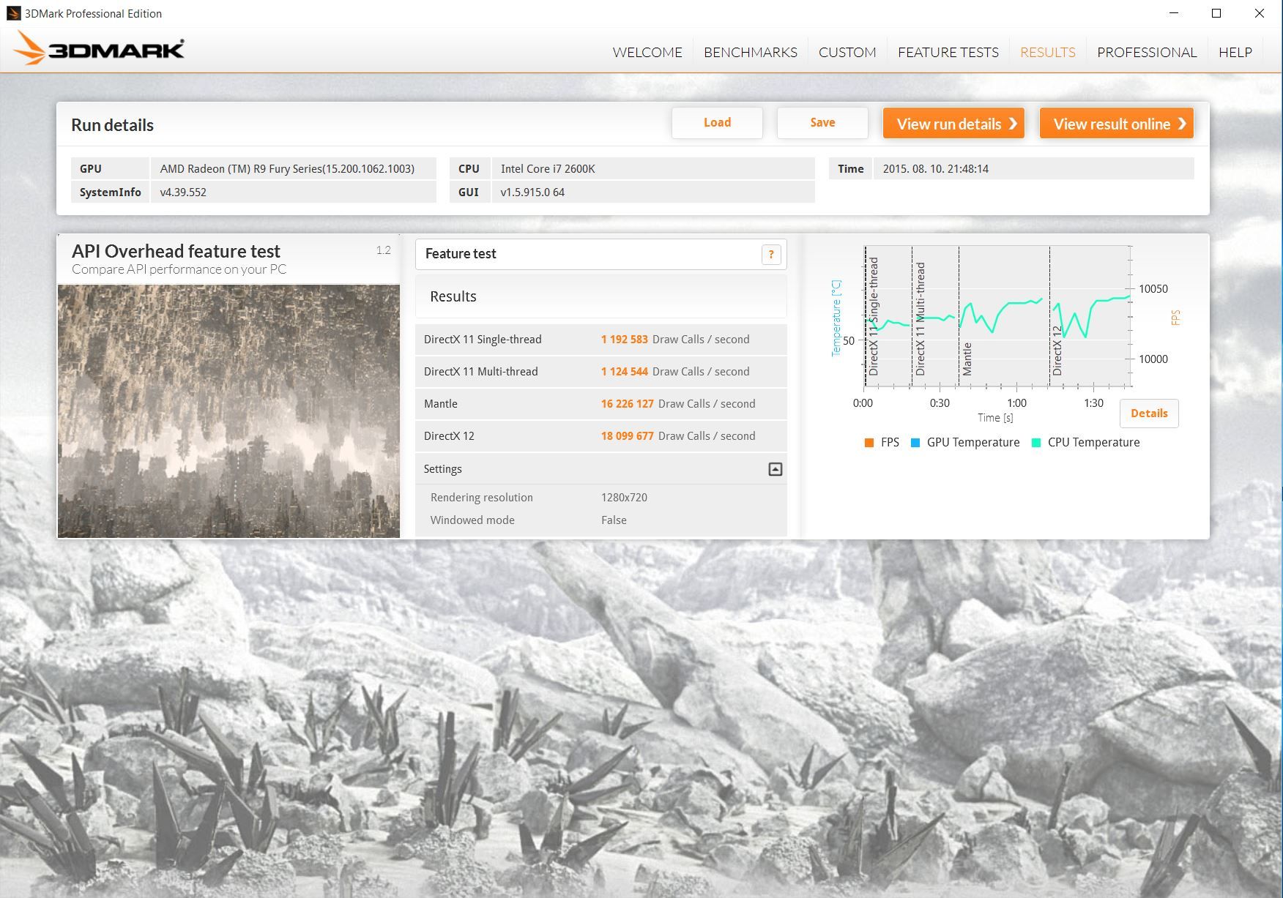Image resolution: width=1283 pixels, height=898 pixels.
Task: Click the Feature test header field
Action: tap(600, 254)
